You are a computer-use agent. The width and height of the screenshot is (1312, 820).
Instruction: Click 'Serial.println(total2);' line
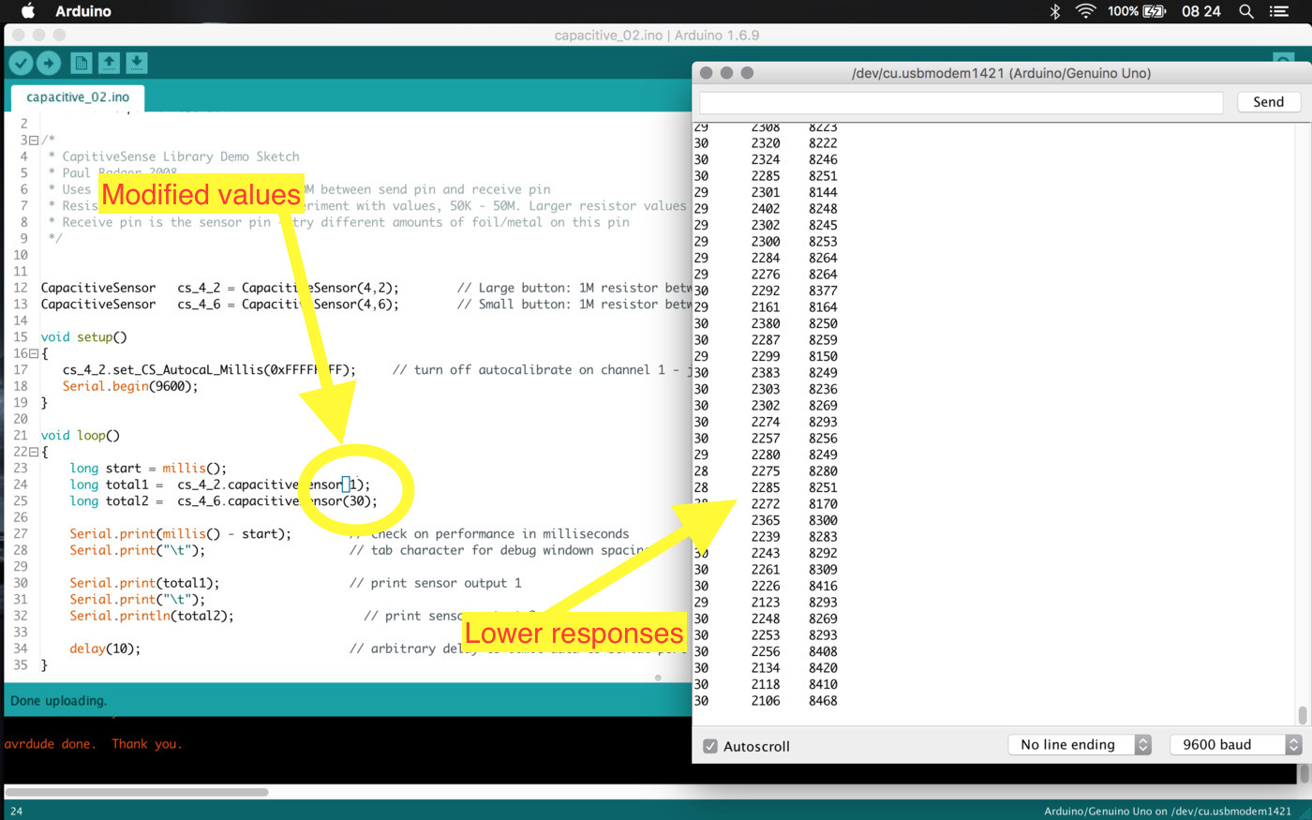152,616
